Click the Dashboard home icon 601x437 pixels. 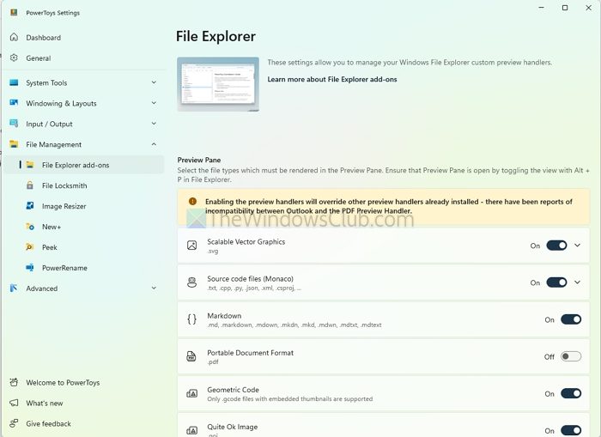click(x=14, y=38)
